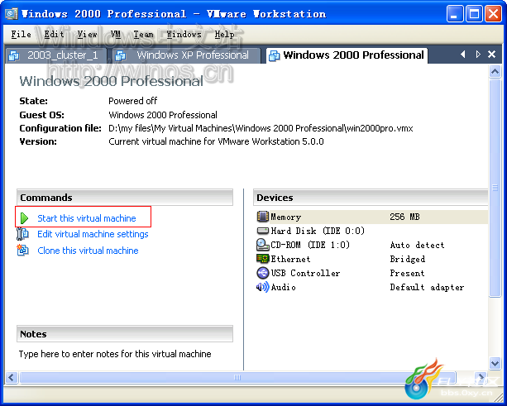
Task: Click the wrench icon for VM settings
Action: (22, 234)
